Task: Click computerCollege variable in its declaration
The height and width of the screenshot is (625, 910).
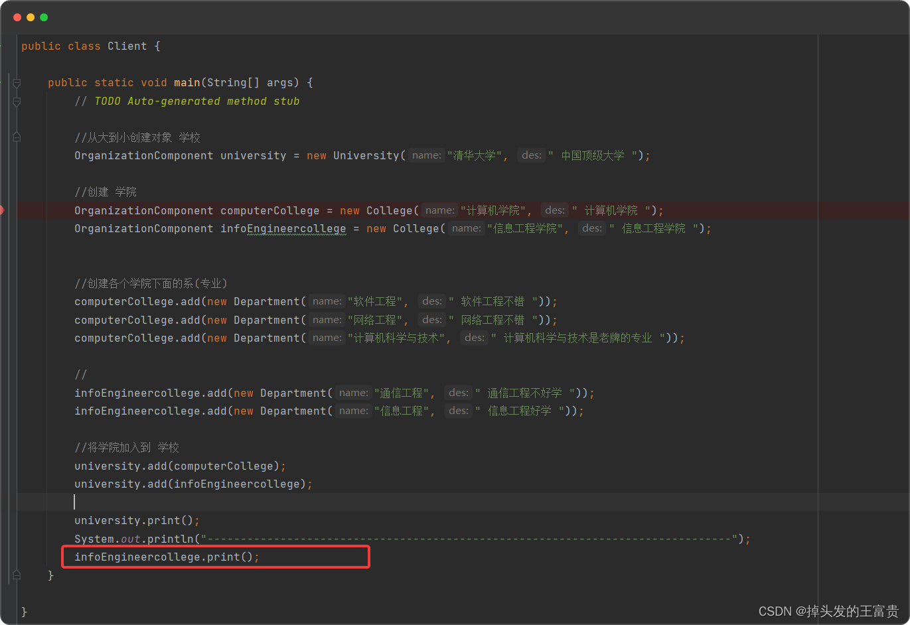Action: (270, 211)
